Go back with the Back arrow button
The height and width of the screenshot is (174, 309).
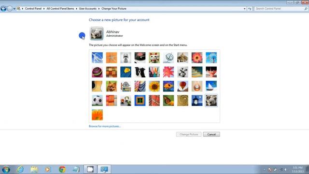[3, 9]
